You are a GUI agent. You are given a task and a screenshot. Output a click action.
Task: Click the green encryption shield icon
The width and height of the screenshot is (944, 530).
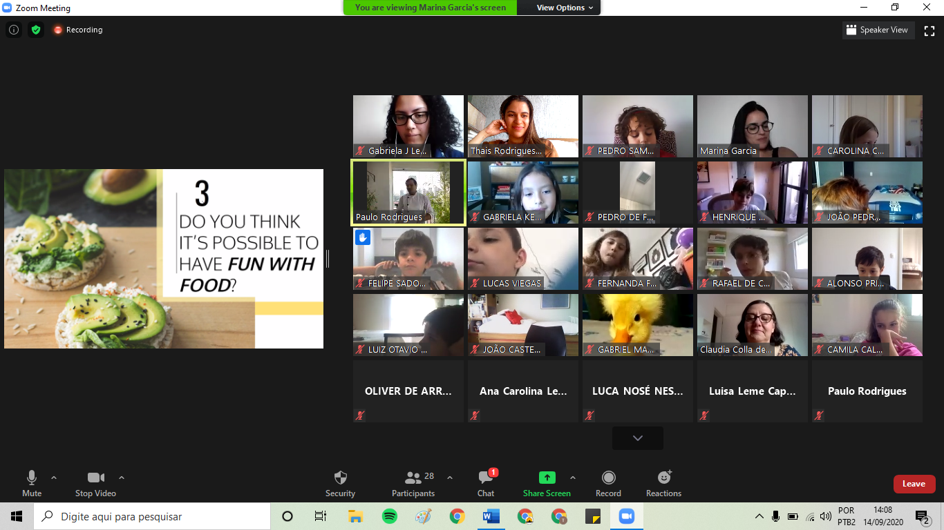(36, 30)
